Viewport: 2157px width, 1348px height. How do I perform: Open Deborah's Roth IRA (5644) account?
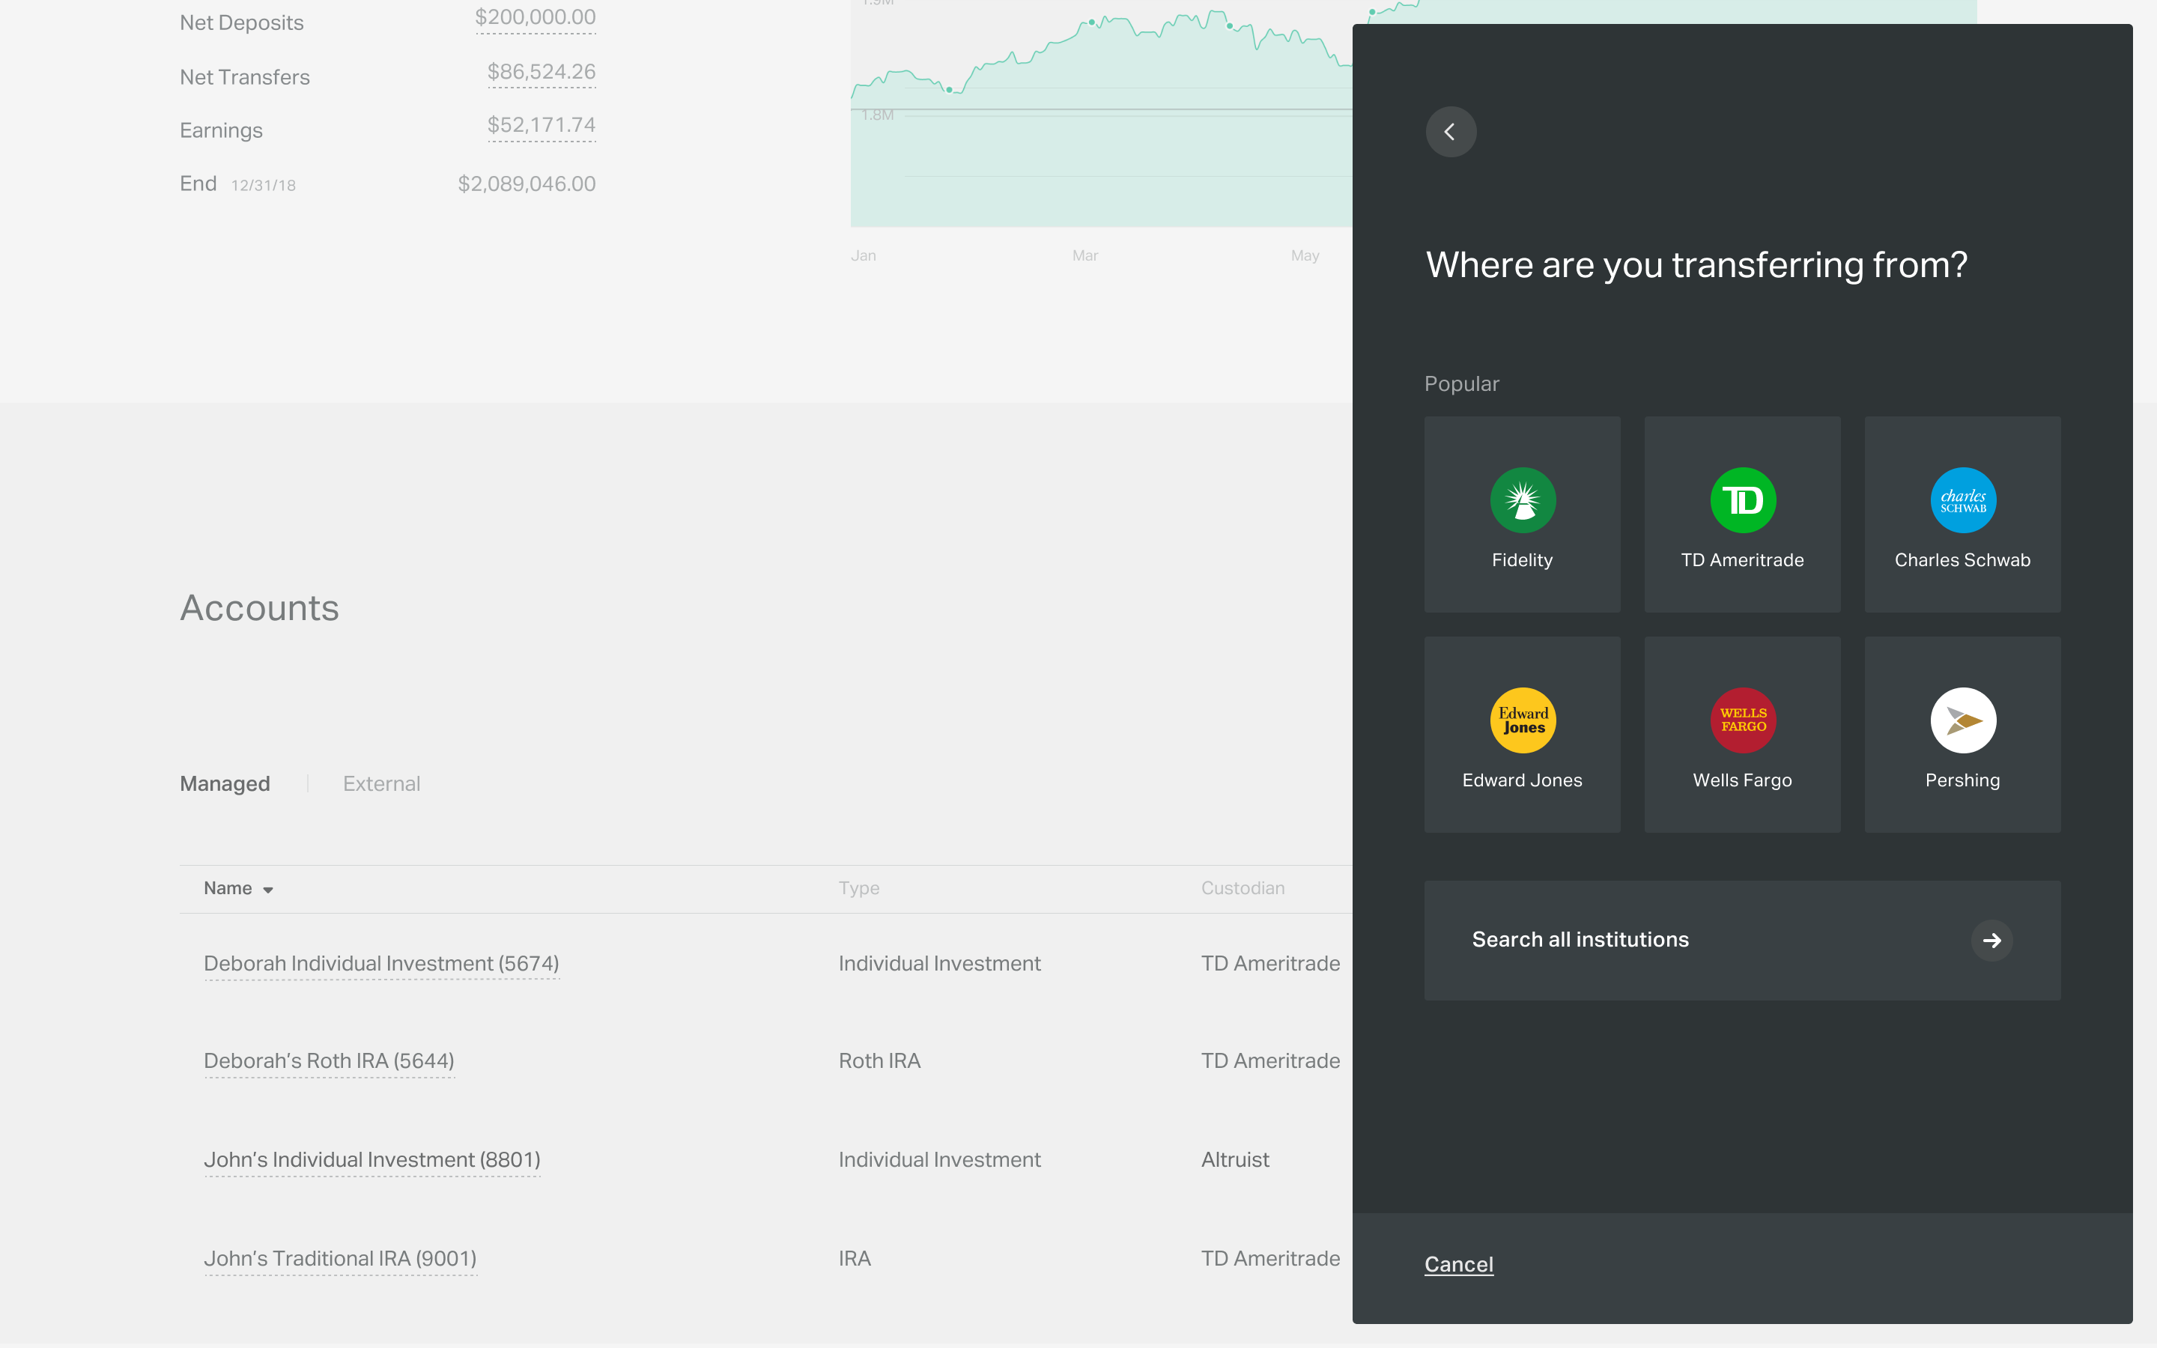click(x=329, y=1061)
